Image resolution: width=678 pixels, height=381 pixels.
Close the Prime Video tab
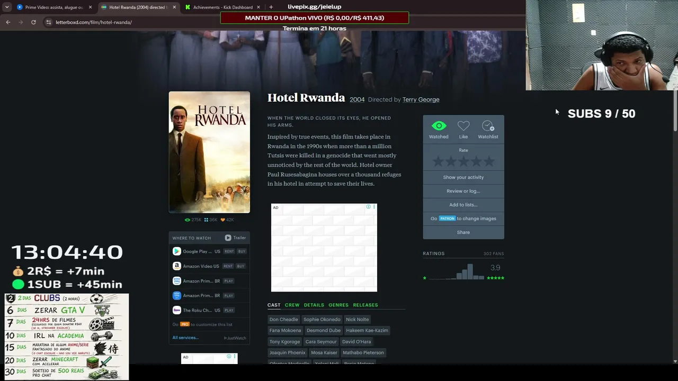point(90,7)
